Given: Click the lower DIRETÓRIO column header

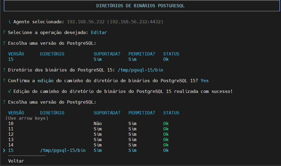Looking at the screenshot, I should (x=52, y=113).
